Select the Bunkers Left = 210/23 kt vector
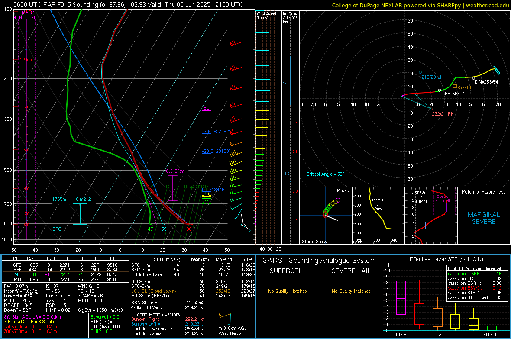This screenshot has height=339, width=511. (168, 324)
